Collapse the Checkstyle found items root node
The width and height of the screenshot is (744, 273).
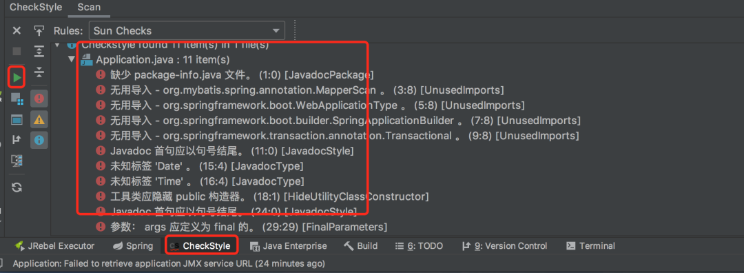click(57, 45)
